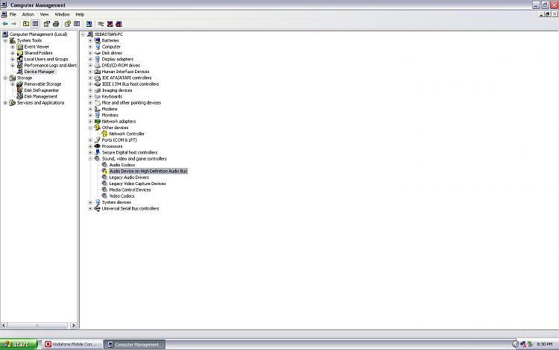Collapse the System Tools node

tap(5, 40)
